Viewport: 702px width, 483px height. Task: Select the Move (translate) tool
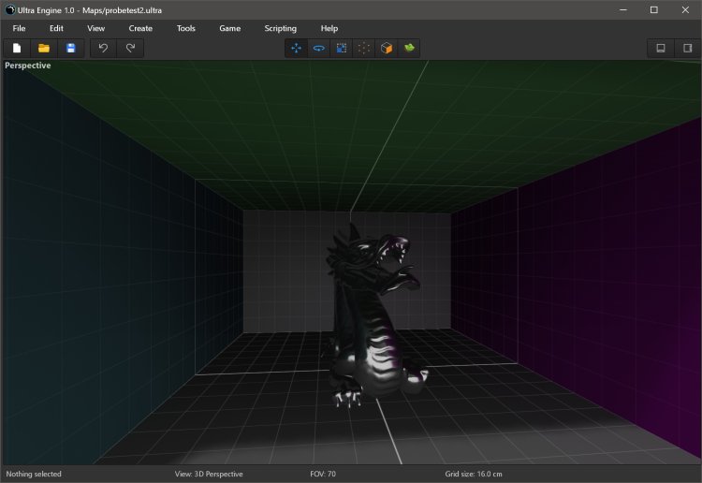click(297, 48)
